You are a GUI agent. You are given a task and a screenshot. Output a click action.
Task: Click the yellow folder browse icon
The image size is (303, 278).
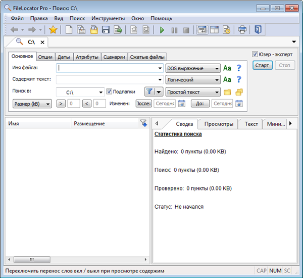[227, 92]
